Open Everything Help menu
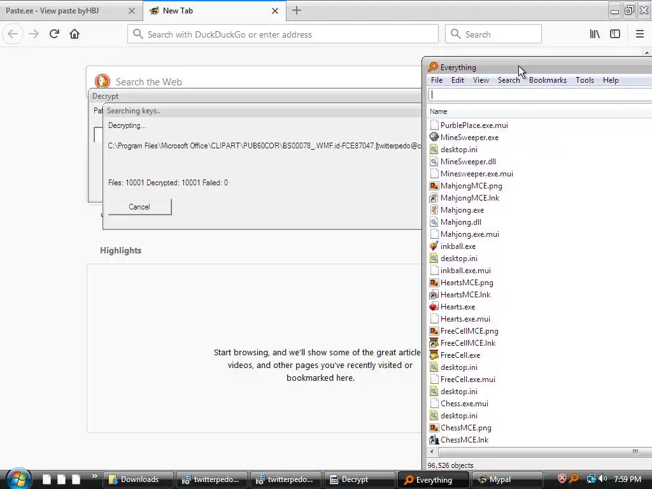 point(611,80)
